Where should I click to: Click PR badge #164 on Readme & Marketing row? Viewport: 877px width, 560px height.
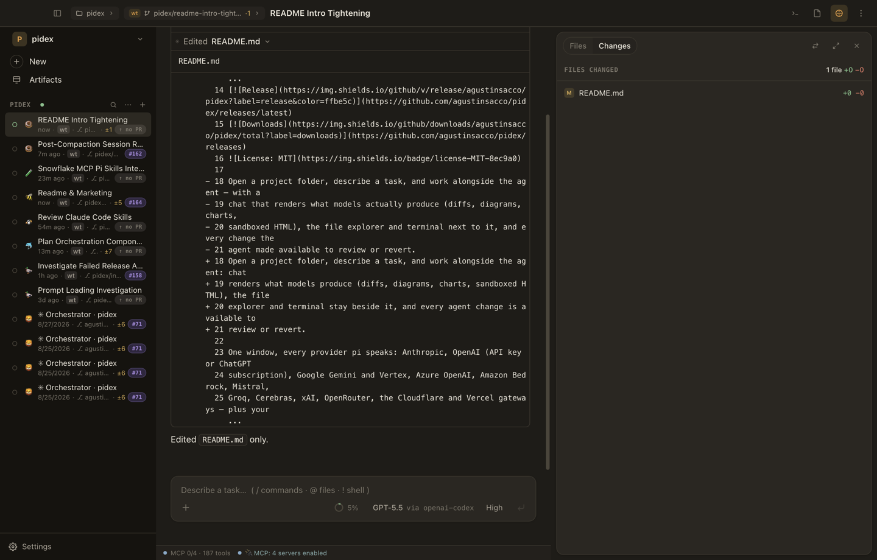pyautogui.click(x=135, y=203)
